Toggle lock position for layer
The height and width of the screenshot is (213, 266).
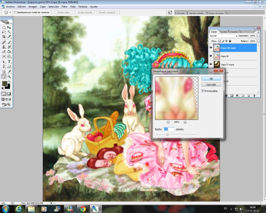coord(227,41)
